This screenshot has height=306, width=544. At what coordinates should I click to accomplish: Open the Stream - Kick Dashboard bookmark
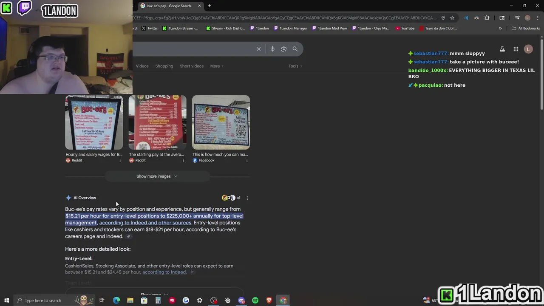point(225,28)
